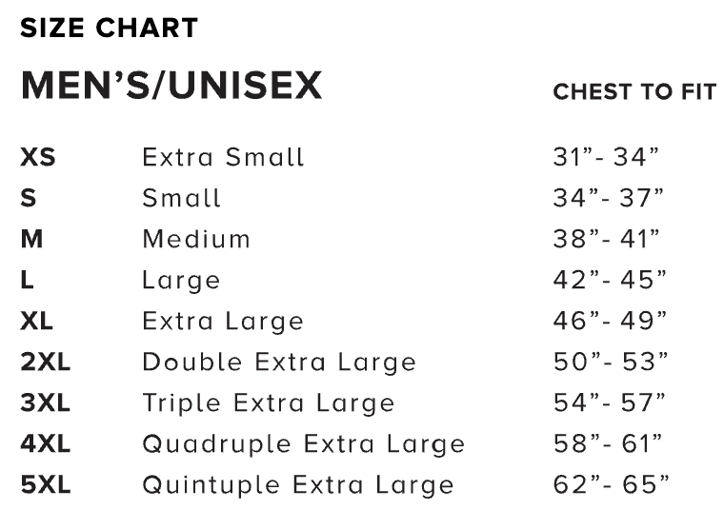The height and width of the screenshot is (510, 724).
Task: Click the Triple Extra Large label
Action: (268, 403)
